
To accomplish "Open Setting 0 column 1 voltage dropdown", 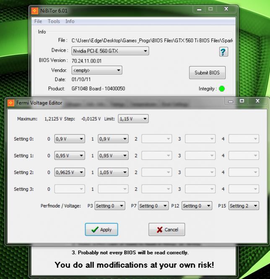I will (113, 139).
